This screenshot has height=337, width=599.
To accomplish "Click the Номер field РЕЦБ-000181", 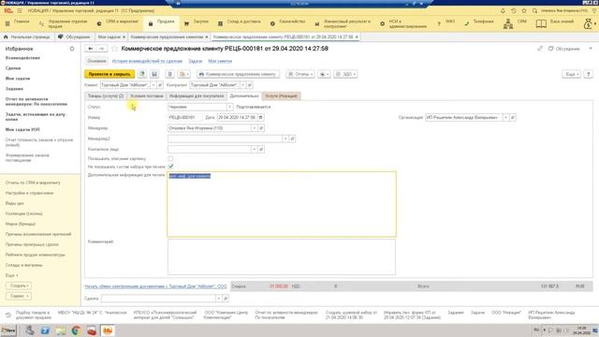I will tap(184, 117).
